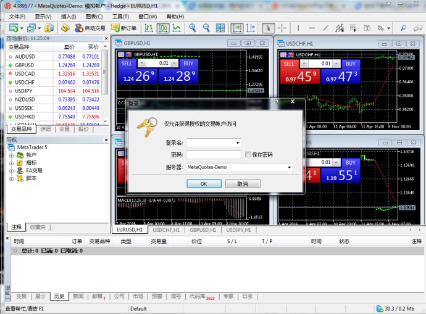Expand the 指标 (Indicators) tree node
Screen dimensions: 426x314
pos(11,163)
